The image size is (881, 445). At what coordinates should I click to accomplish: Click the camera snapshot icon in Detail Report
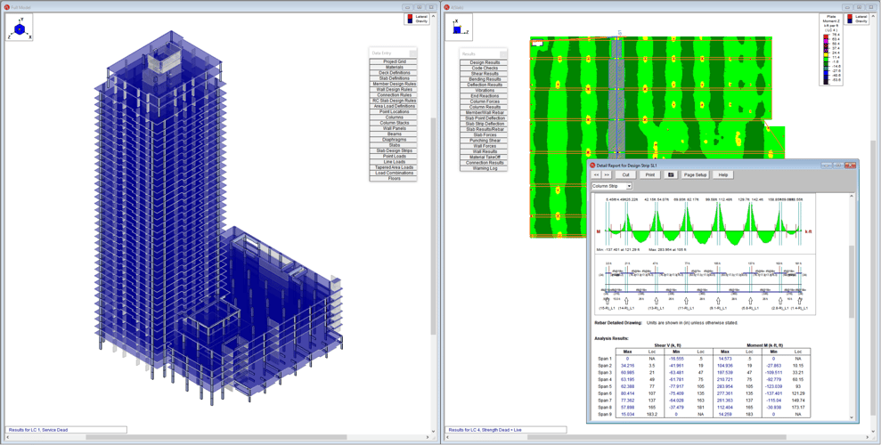tap(670, 175)
